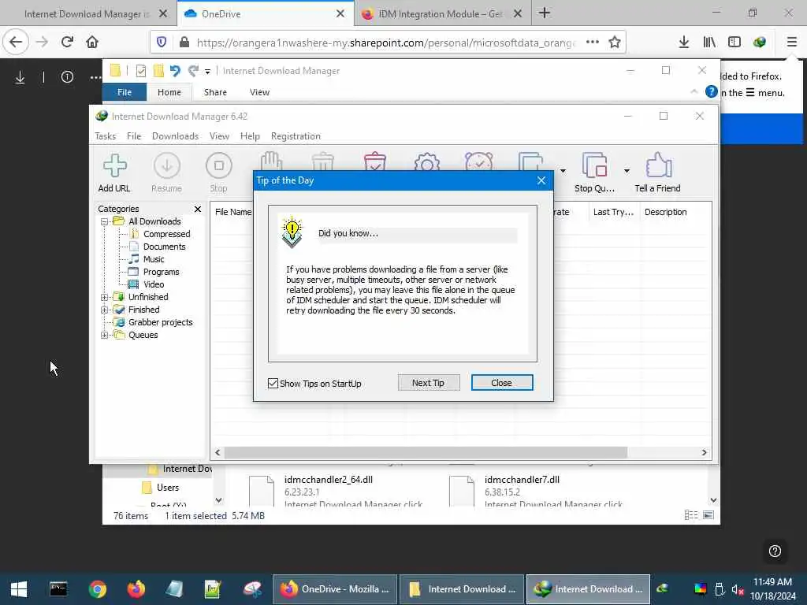
Task: Click the tracking protection shield icon
Action: [162, 43]
